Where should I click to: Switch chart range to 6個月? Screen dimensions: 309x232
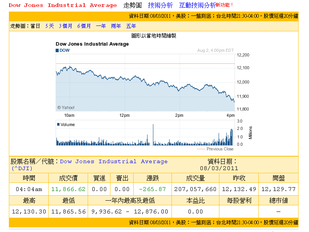[x=84, y=26]
